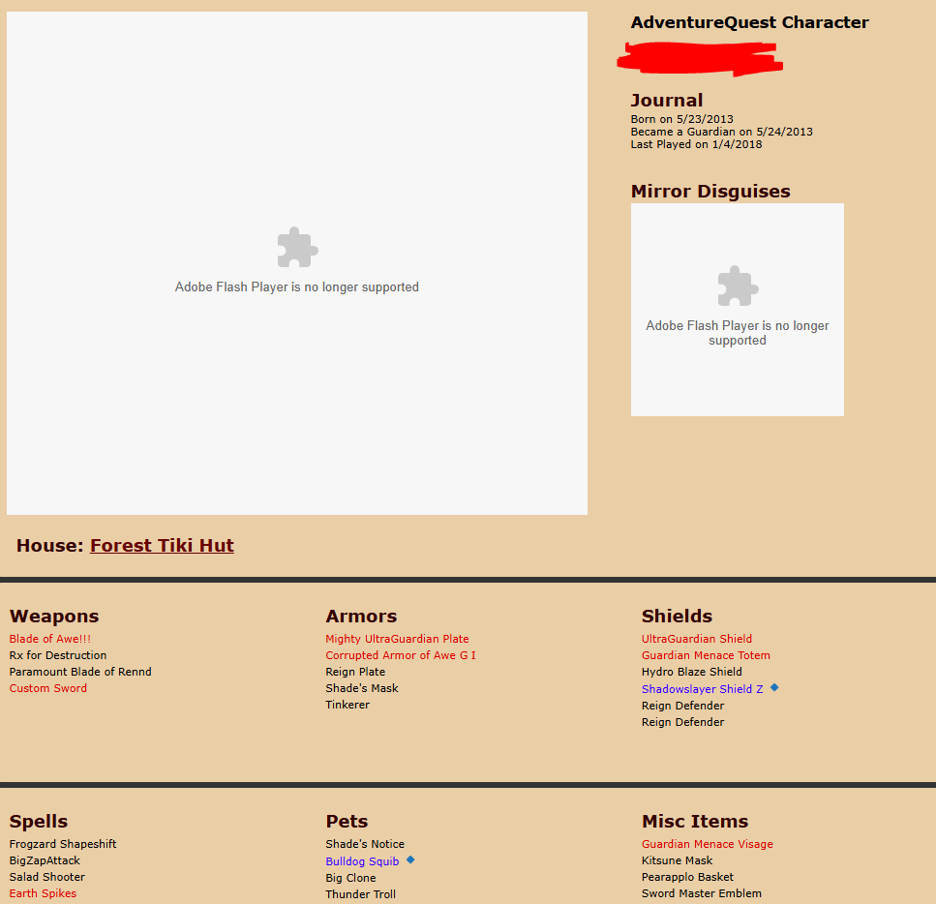Click the blue diamond beside Bulldog Squib
The image size is (936, 904).
point(410,859)
